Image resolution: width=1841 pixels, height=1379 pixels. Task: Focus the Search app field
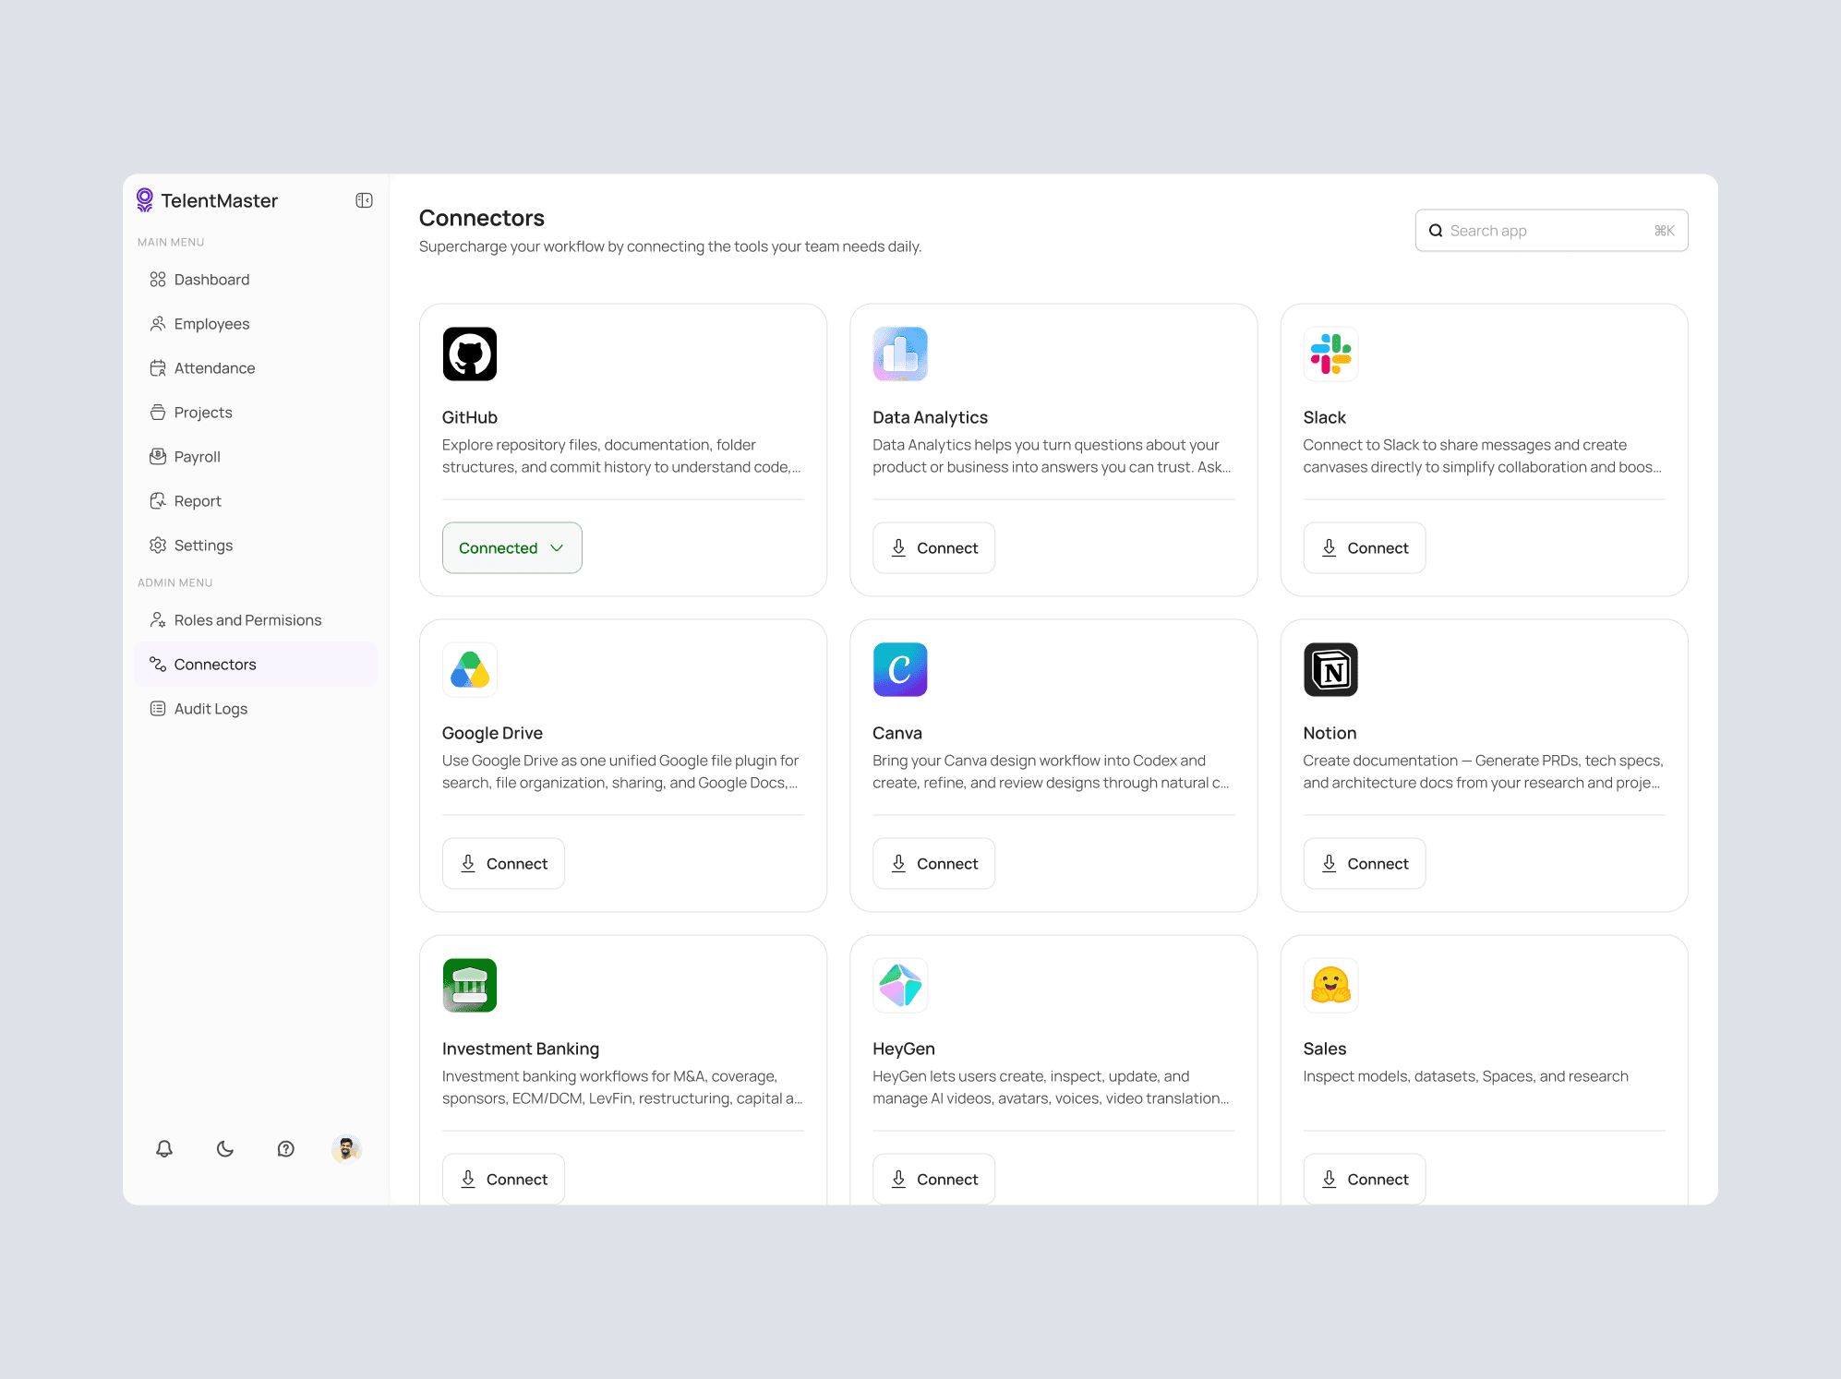coord(1551,231)
